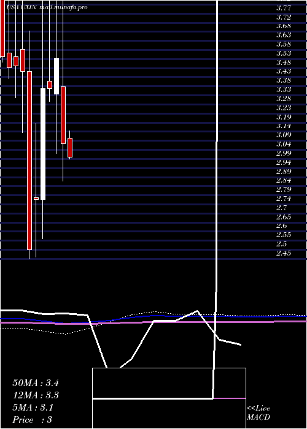This screenshot has width=307, height=429.
Task: Click the 3.38 price axis label
Action: 284,80
